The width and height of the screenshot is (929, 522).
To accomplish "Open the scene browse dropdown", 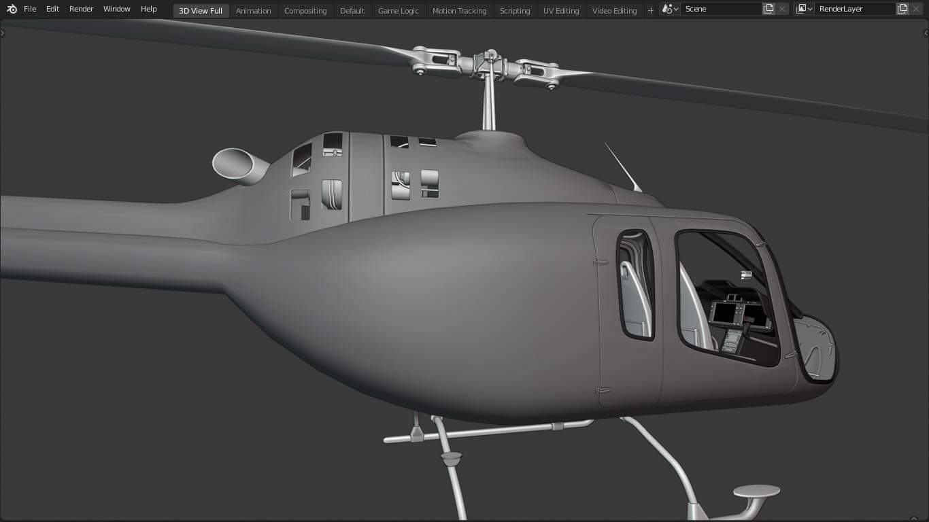I will (x=670, y=9).
